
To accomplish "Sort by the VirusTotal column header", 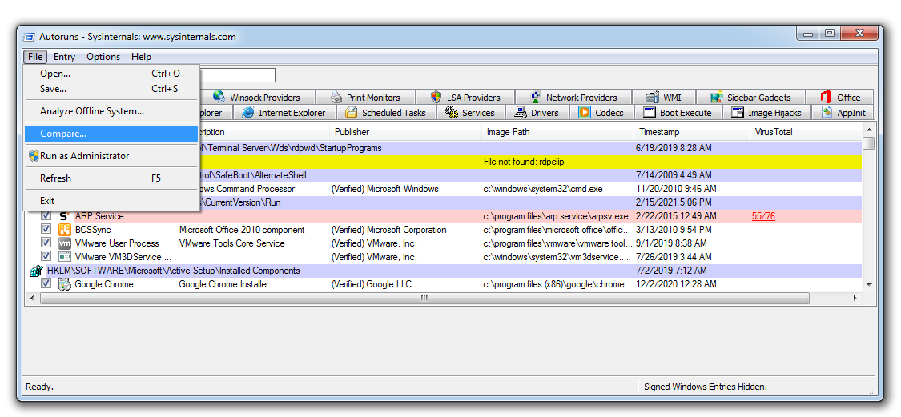I will (x=806, y=132).
